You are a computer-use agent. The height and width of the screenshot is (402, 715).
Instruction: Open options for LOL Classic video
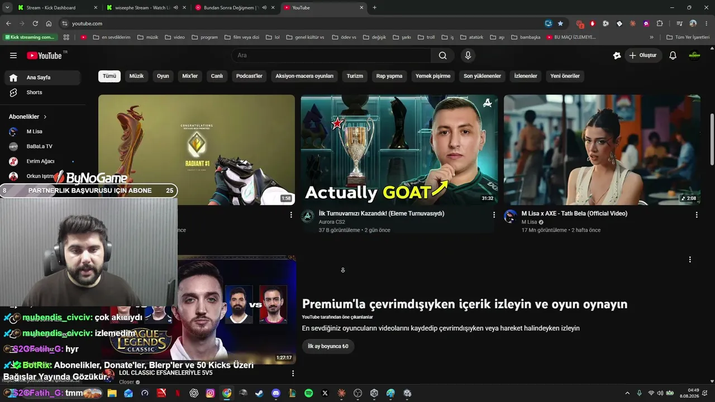[x=293, y=373]
